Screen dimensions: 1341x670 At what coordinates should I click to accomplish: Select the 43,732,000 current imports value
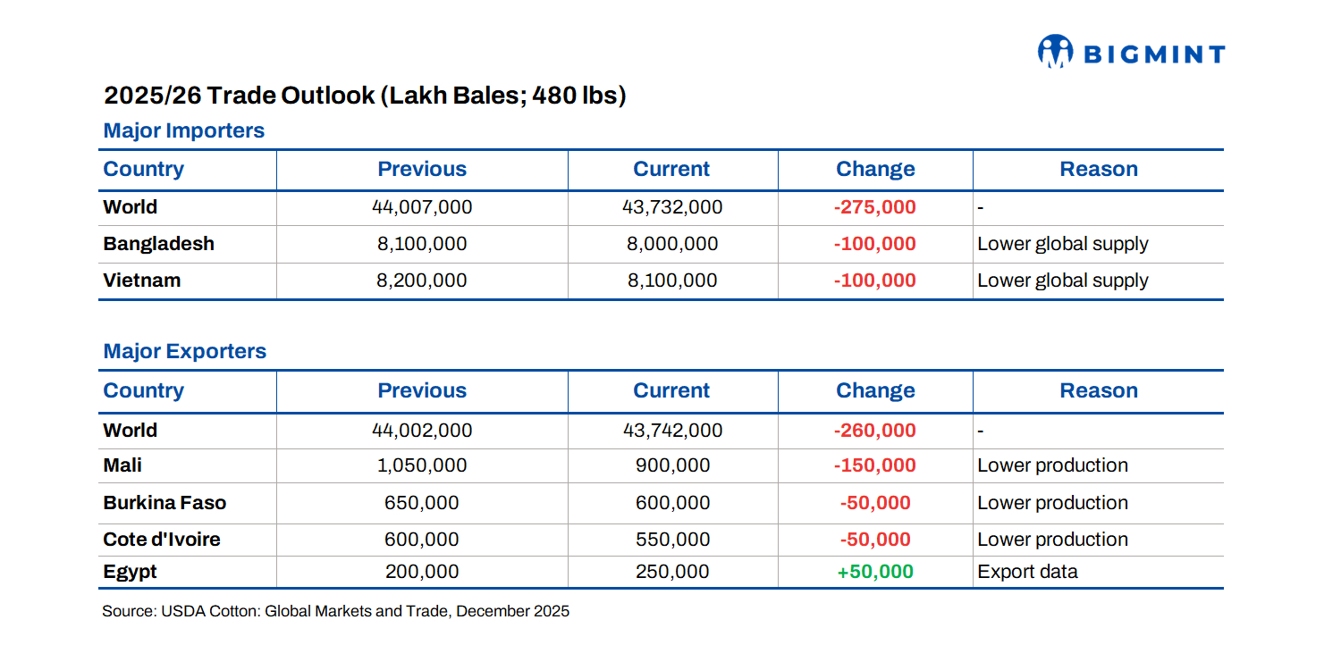point(672,207)
